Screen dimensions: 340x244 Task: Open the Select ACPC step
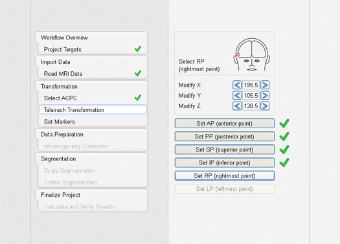point(93,98)
